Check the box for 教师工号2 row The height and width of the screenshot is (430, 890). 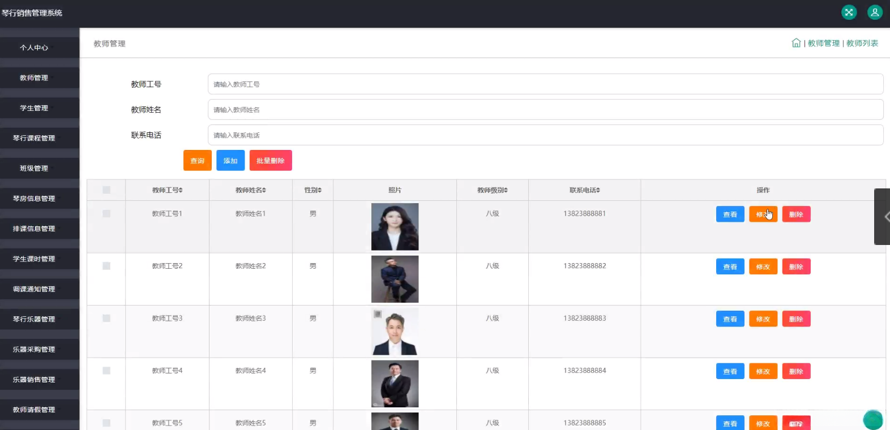pos(106,266)
